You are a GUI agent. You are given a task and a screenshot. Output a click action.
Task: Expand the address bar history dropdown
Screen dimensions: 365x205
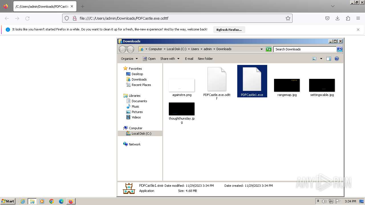[261, 49]
